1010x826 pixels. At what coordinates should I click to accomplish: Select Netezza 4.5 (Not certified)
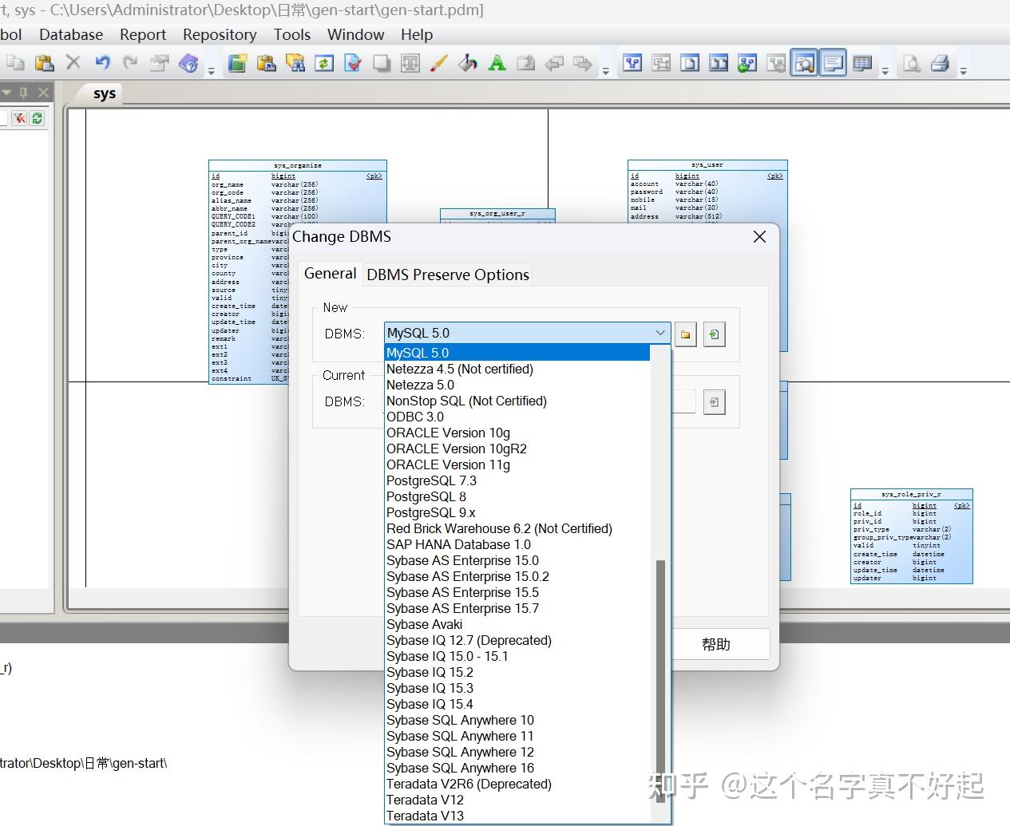click(x=517, y=369)
